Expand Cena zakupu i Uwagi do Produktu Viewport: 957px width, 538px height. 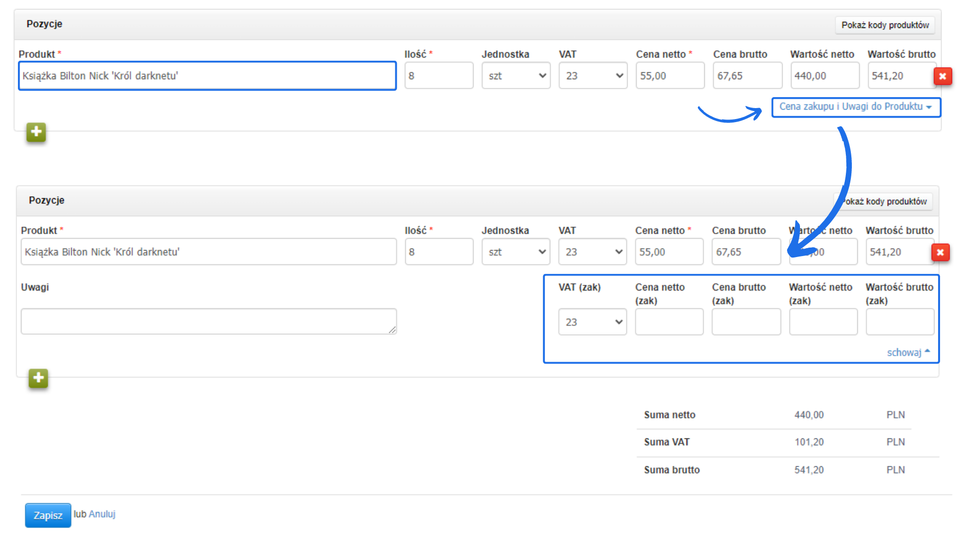855,107
